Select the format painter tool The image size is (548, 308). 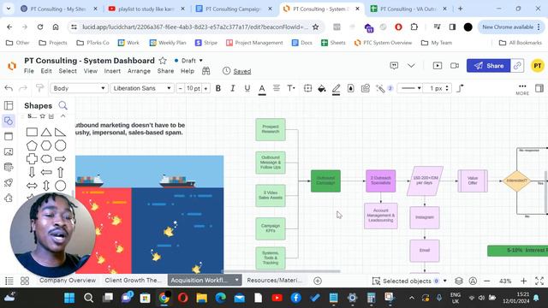[39, 88]
